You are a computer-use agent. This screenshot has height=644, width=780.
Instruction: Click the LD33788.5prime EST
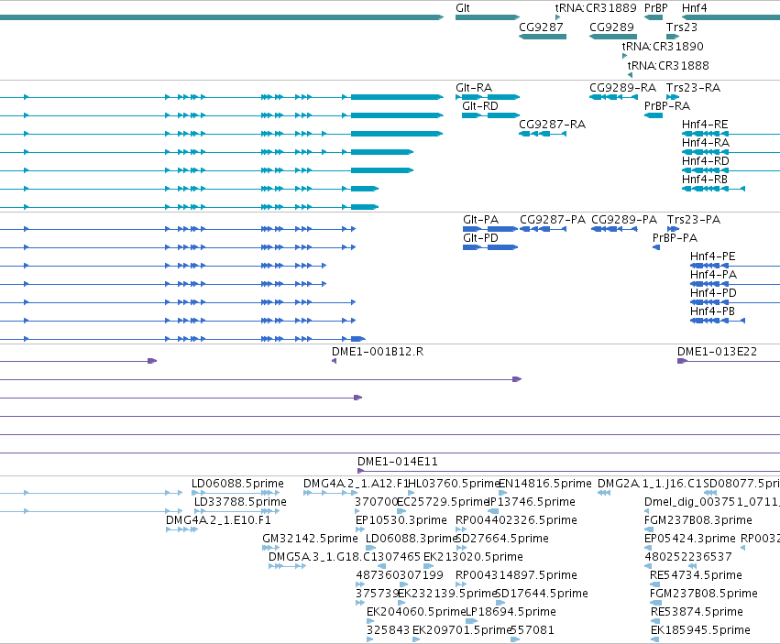pos(236,511)
